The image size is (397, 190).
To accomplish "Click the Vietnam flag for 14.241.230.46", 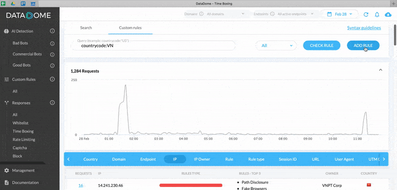I will tap(369, 186).
